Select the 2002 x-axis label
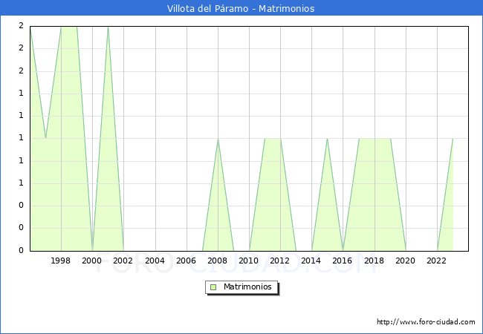 123,261
